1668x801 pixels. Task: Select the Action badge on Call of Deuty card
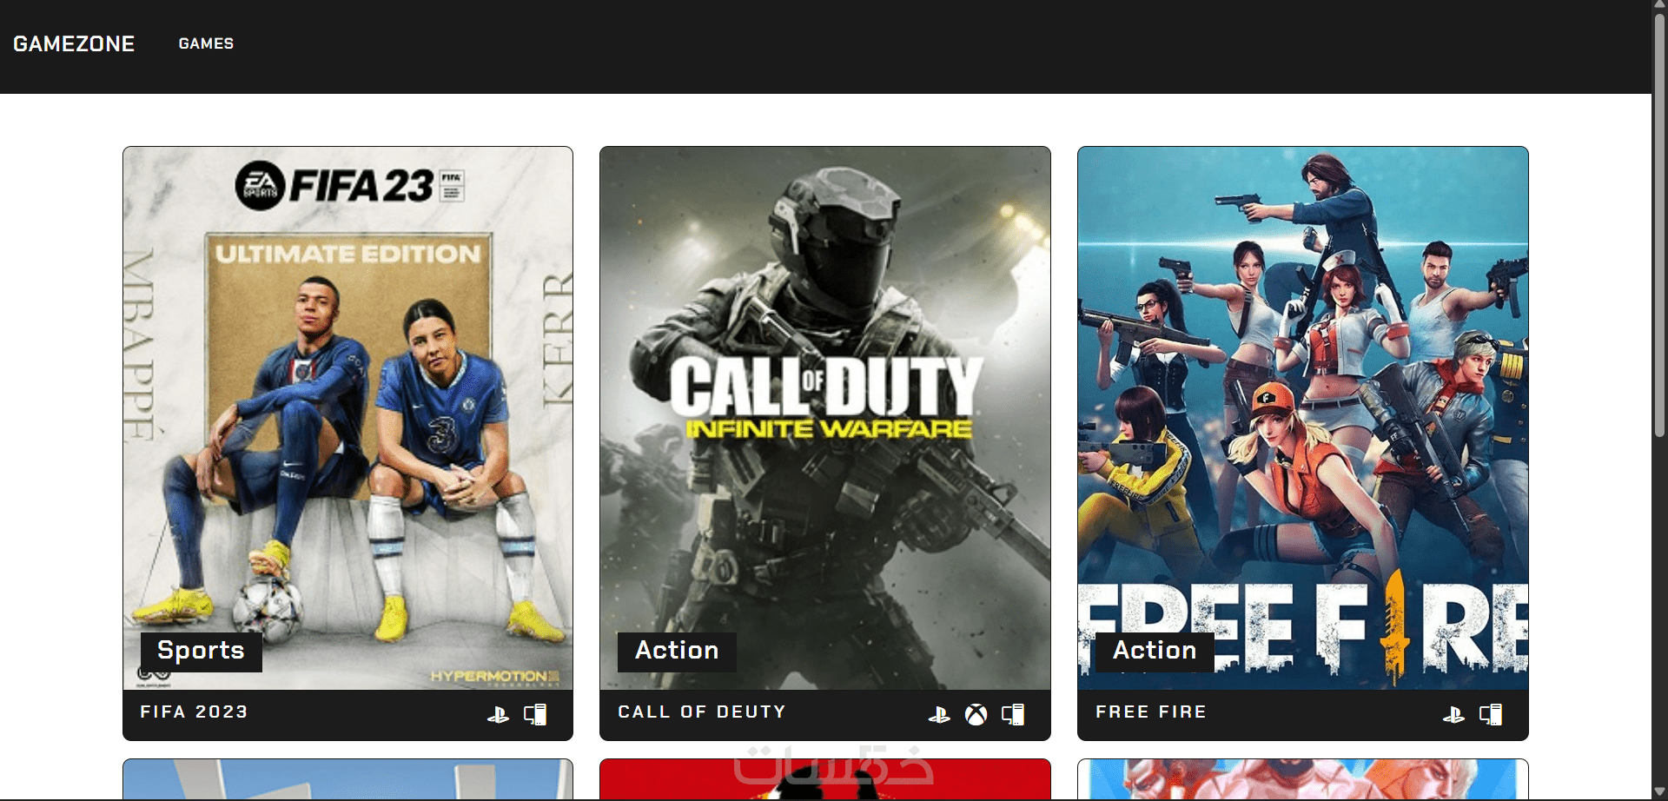pos(677,651)
